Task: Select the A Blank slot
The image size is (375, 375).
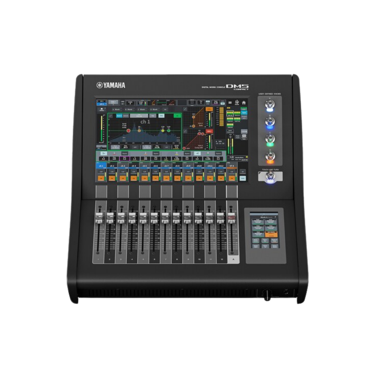Action: click(116, 109)
